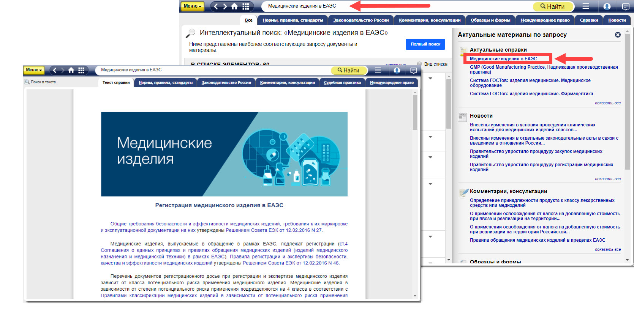The width and height of the screenshot is (634, 329).
Task: Click the home icon in the search results window
Action: 234,6
